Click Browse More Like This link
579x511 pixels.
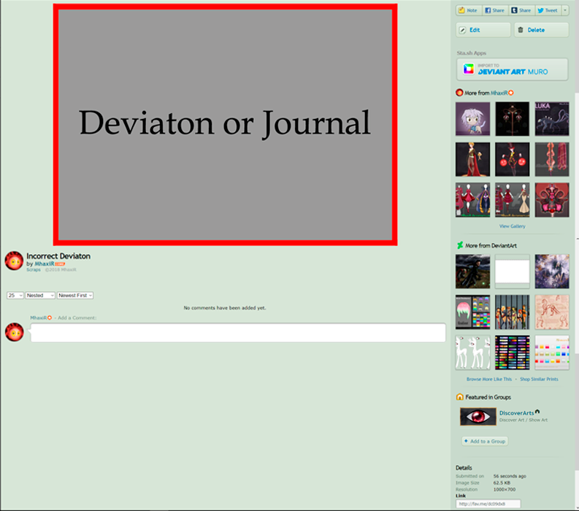489,379
